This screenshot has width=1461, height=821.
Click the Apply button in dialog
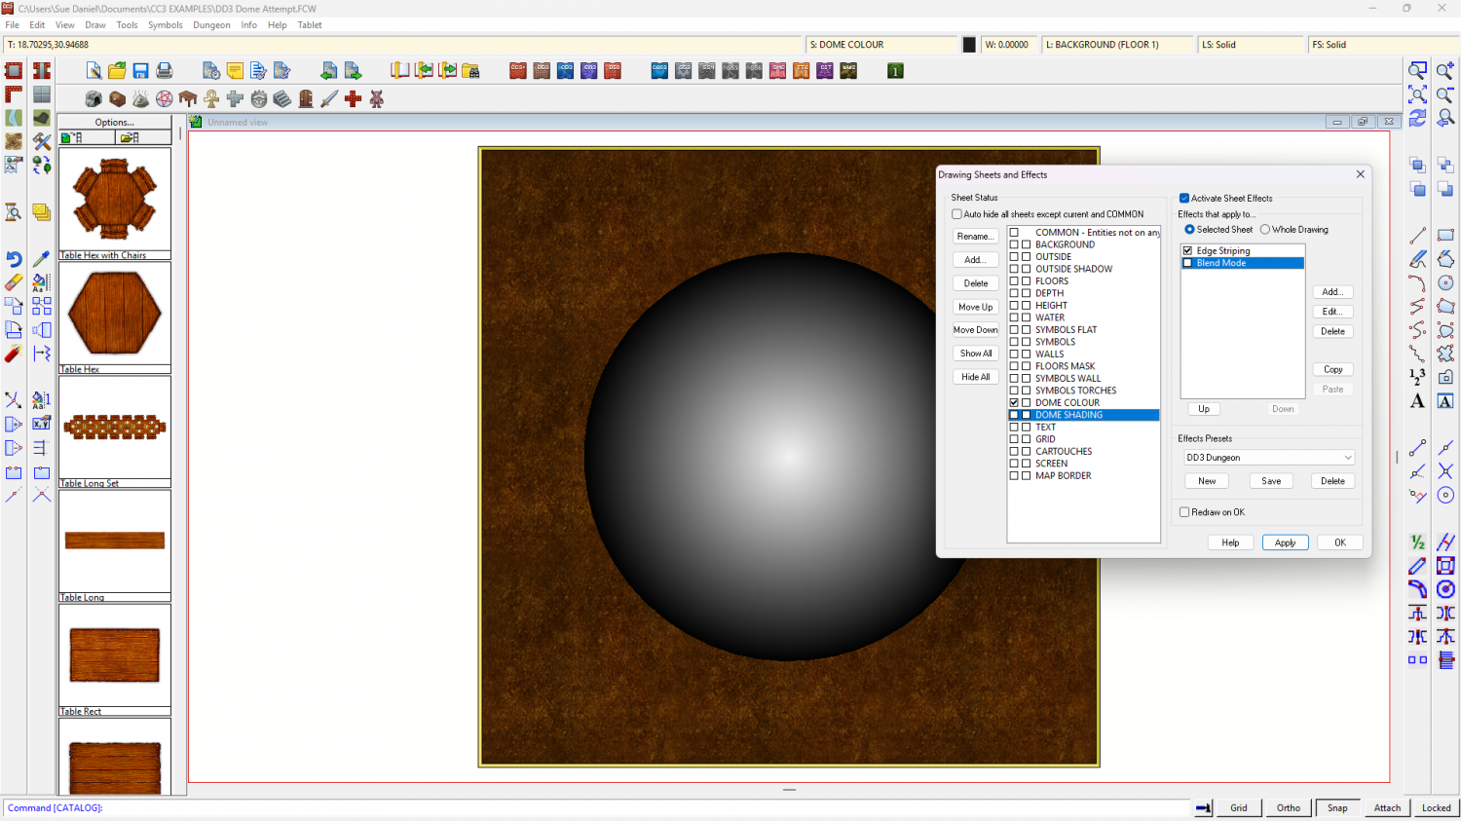[x=1285, y=542]
